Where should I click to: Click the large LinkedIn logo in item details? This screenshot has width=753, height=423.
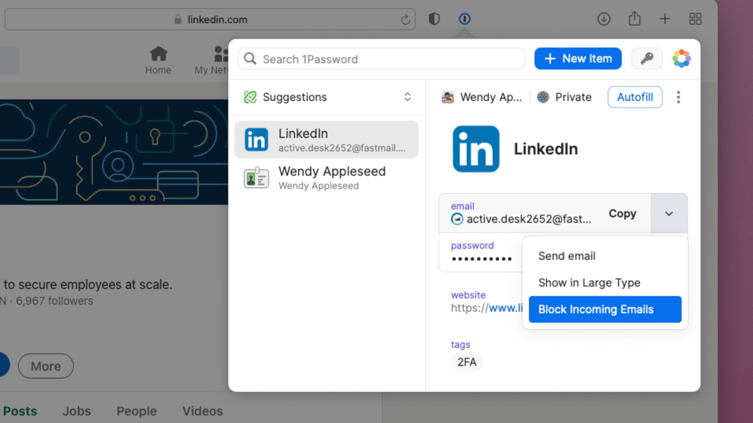pos(476,149)
